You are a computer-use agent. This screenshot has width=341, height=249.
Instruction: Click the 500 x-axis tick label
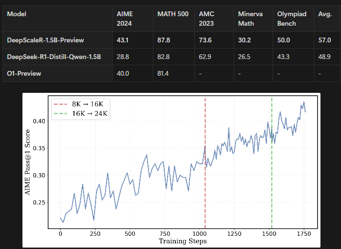coord(130,234)
